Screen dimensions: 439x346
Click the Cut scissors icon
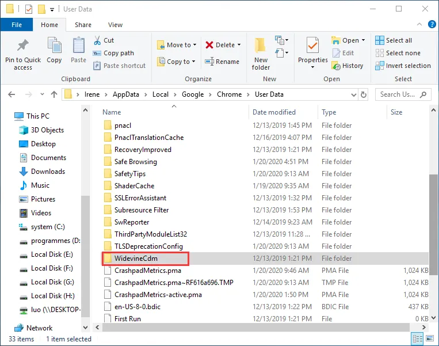[x=97, y=40]
